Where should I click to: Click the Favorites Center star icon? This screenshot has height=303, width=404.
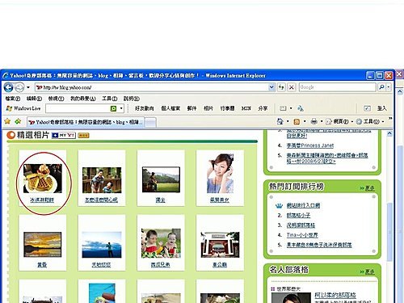[x=7, y=121]
